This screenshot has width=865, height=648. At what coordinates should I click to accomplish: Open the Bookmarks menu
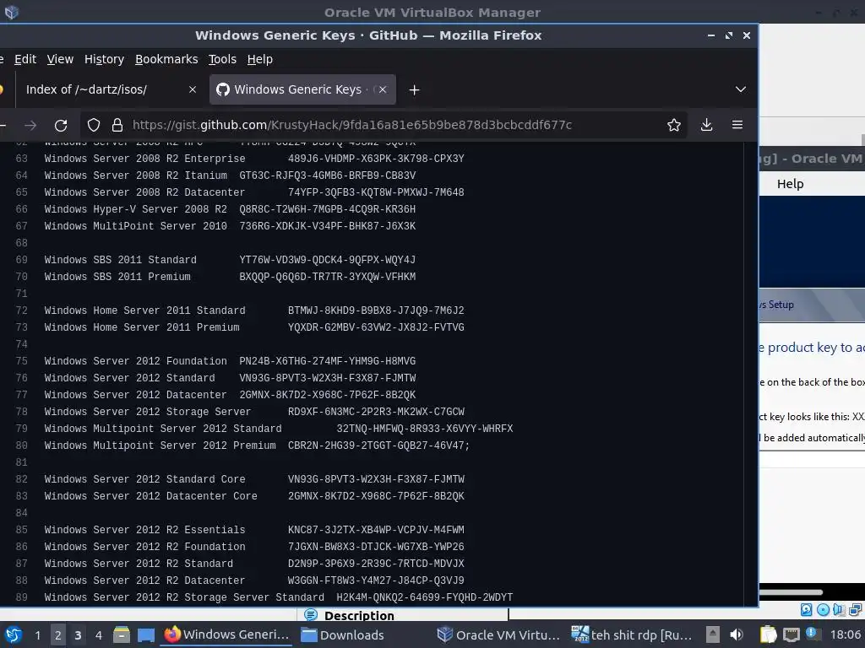point(166,59)
